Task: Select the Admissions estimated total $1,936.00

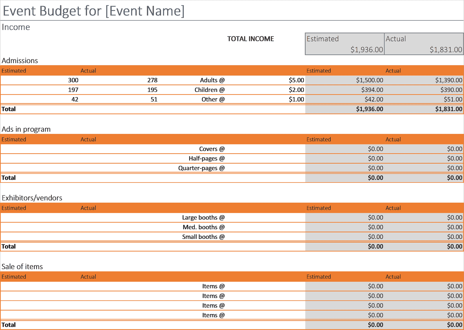Action: tap(369, 109)
